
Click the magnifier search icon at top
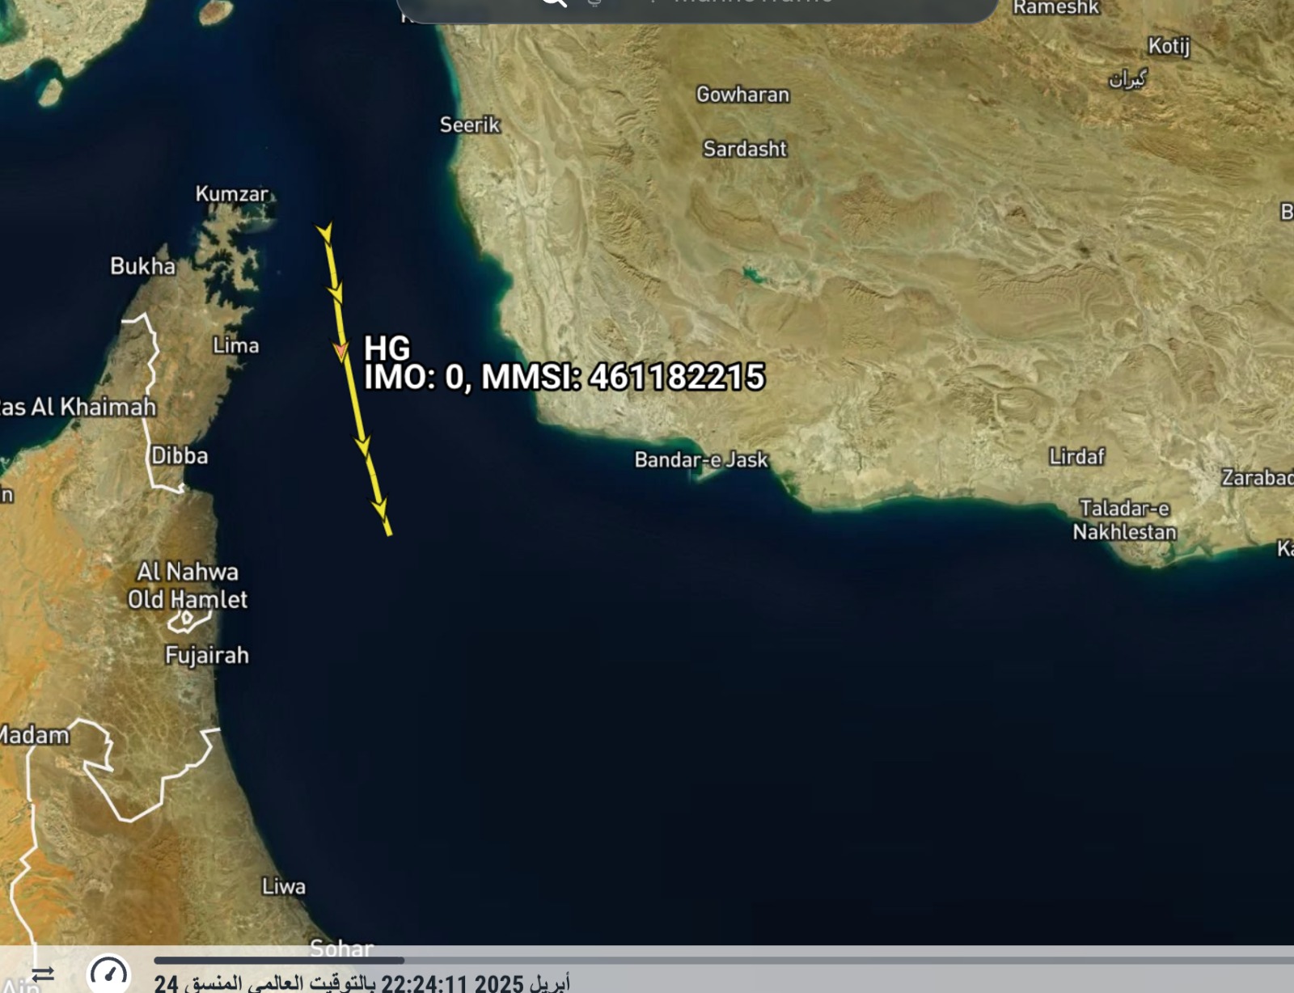point(553,2)
